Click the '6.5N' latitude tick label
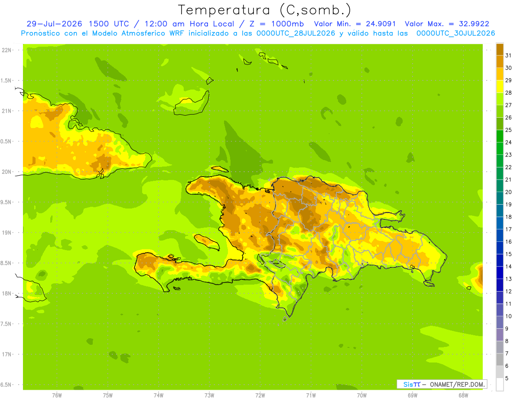The image size is (520, 401). tap(6, 385)
